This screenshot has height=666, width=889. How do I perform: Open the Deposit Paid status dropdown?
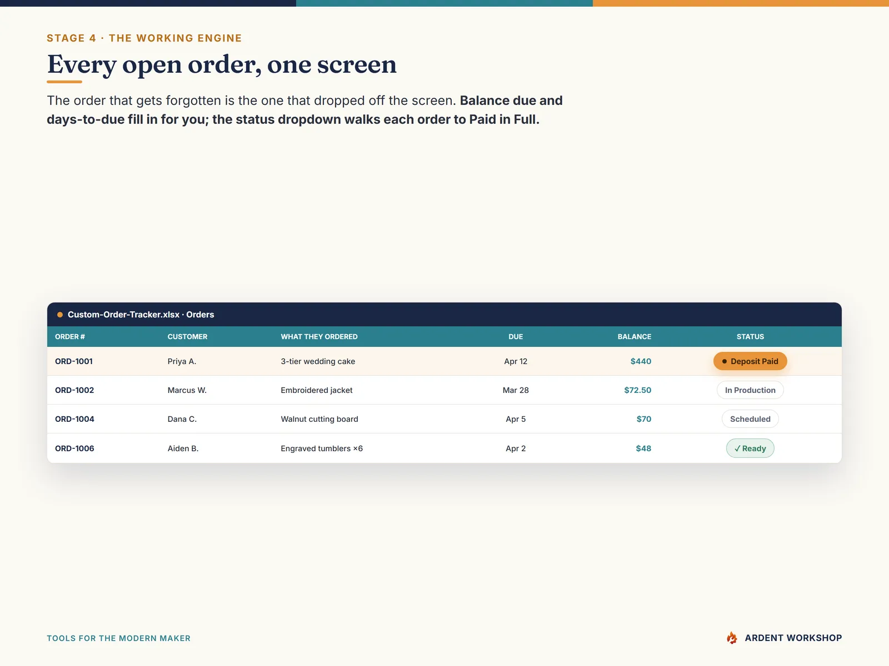tap(750, 361)
